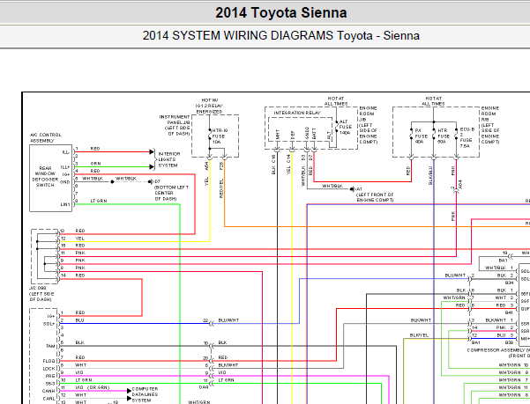Click '(LEFT FRONT OF ENGINE COMPT)' ground note
The width and height of the screenshot is (530, 404).
click(x=375, y=197)
